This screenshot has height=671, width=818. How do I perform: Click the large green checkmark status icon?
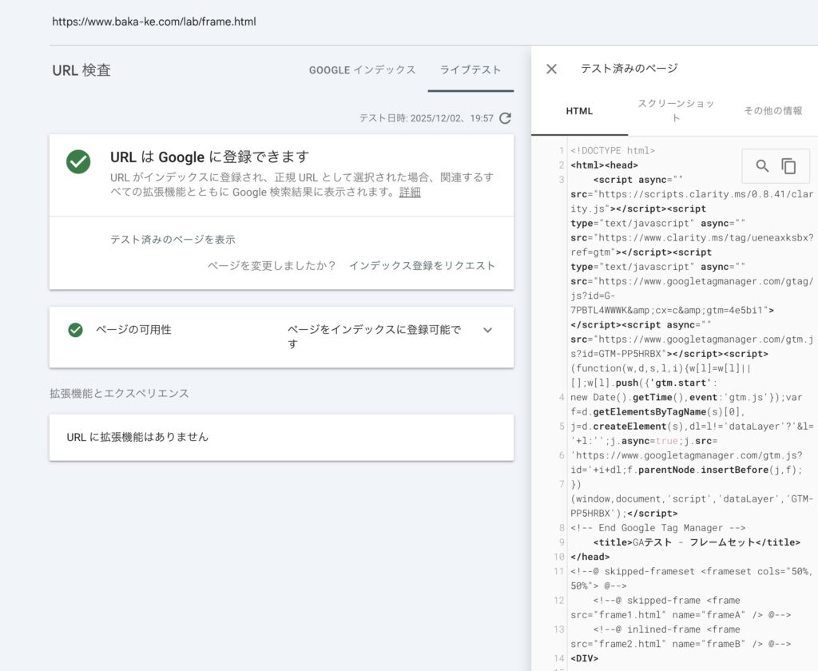point(78,161)
